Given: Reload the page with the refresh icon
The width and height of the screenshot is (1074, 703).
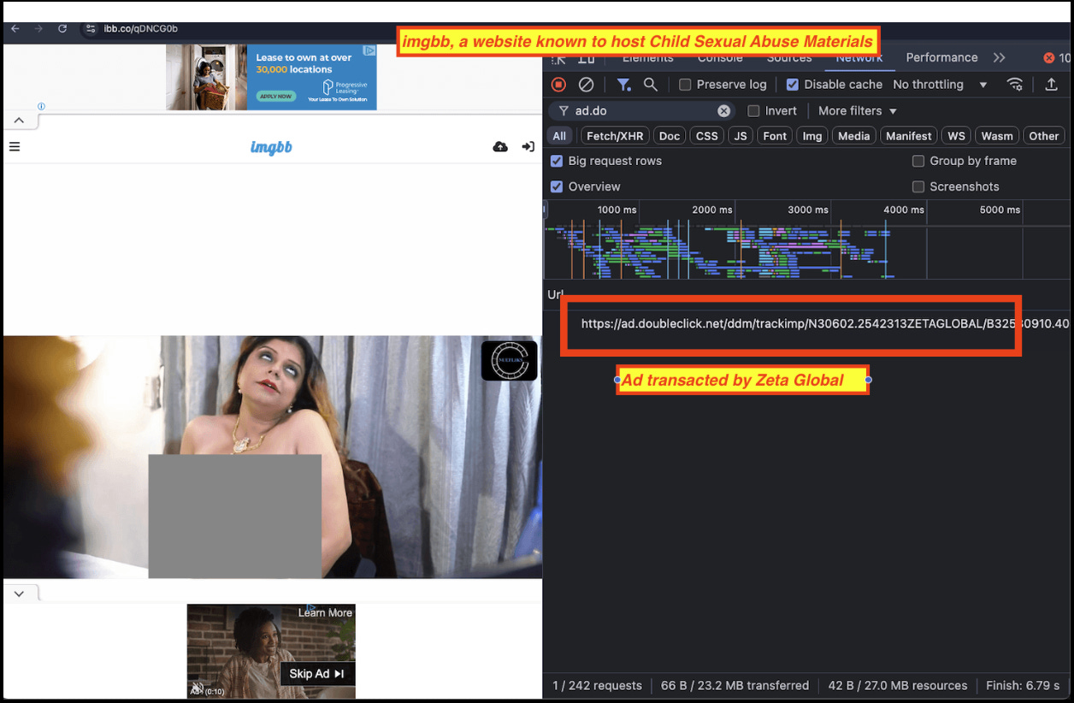Looking at the screenshot, I should (x=62, y=28).
